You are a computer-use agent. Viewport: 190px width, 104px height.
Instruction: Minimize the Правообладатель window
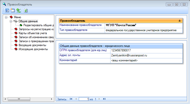169,4
